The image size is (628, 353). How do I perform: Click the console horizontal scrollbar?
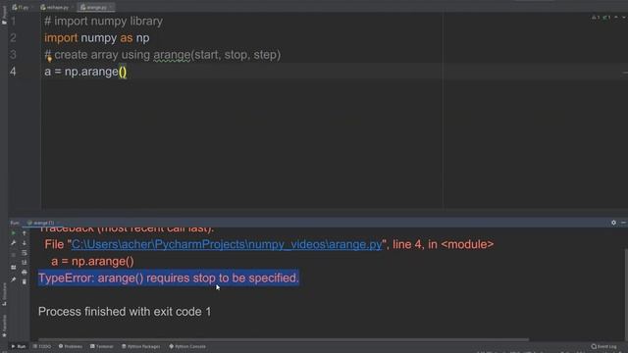(x=284, y=340)
